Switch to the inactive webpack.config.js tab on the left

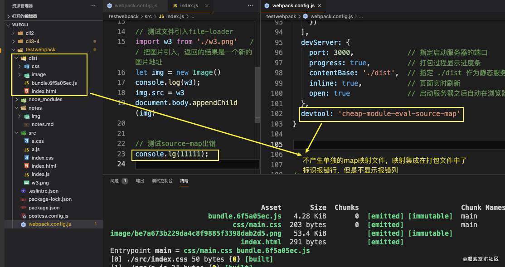point(136,6)
